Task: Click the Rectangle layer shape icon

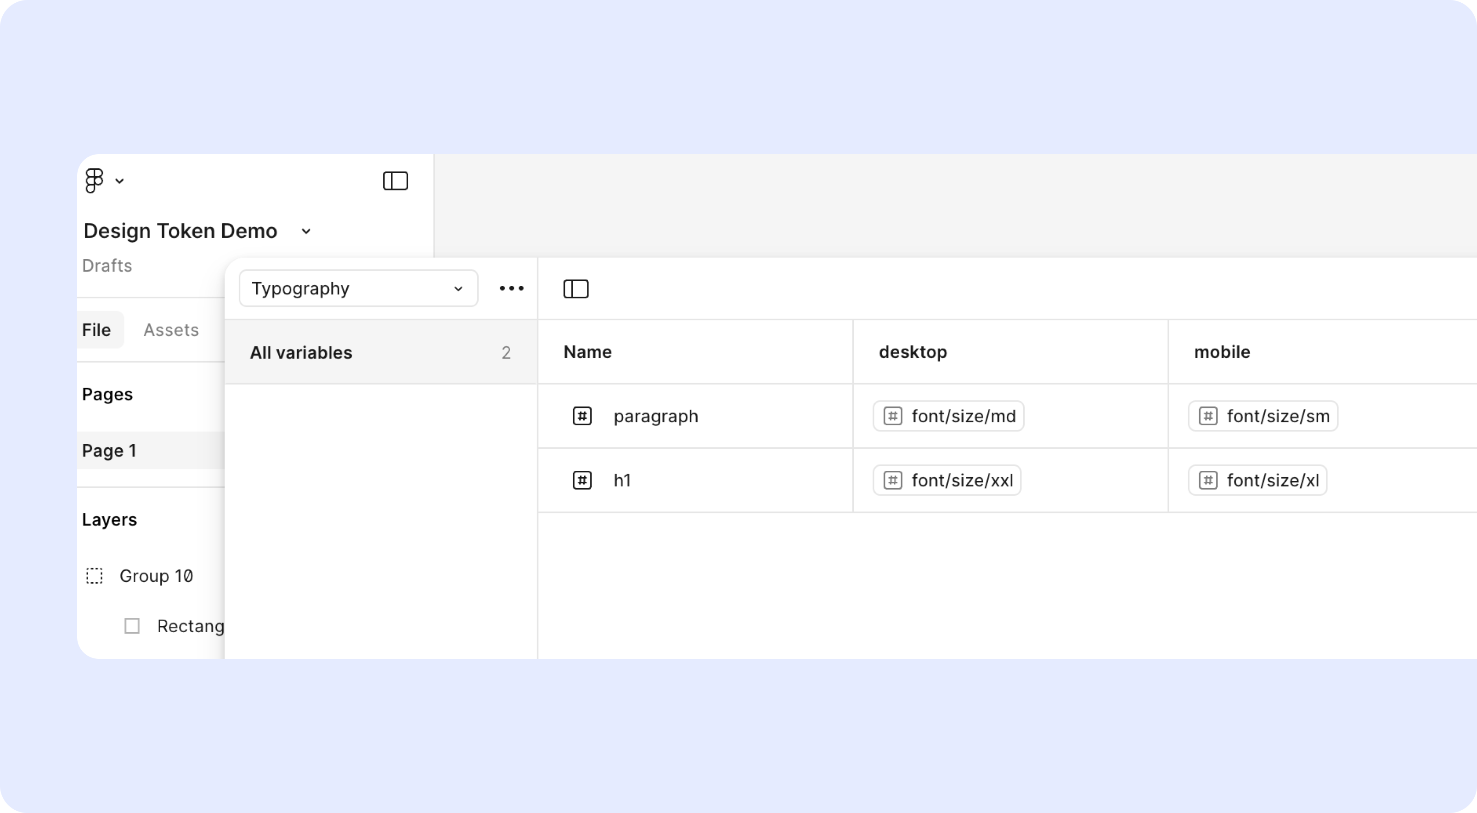Action: point(132,626)
